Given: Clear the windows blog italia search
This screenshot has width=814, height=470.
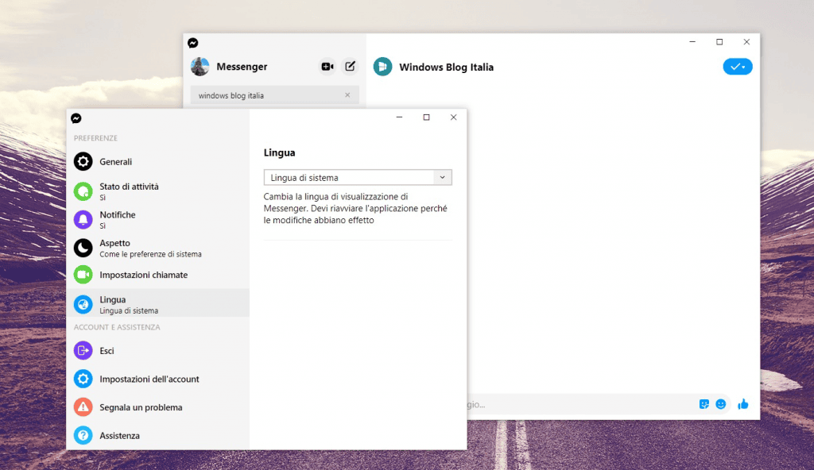Looking at the screenshot, I should (x=347, y=95).
